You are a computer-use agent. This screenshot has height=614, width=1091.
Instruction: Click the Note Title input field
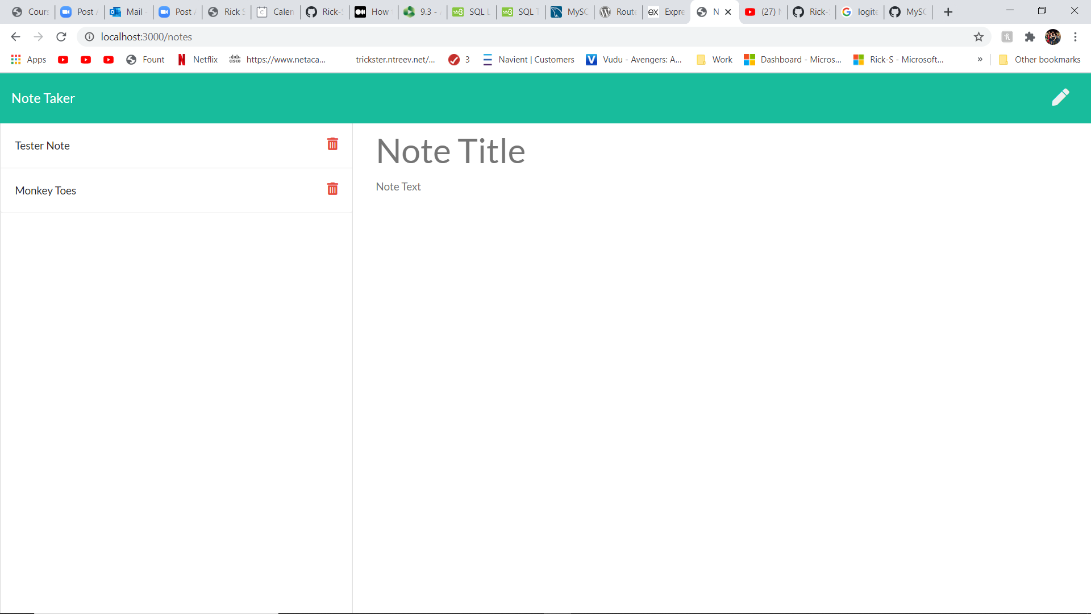point(451,151)
